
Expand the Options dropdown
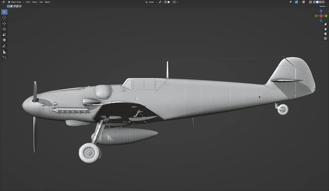click(323, 6)
